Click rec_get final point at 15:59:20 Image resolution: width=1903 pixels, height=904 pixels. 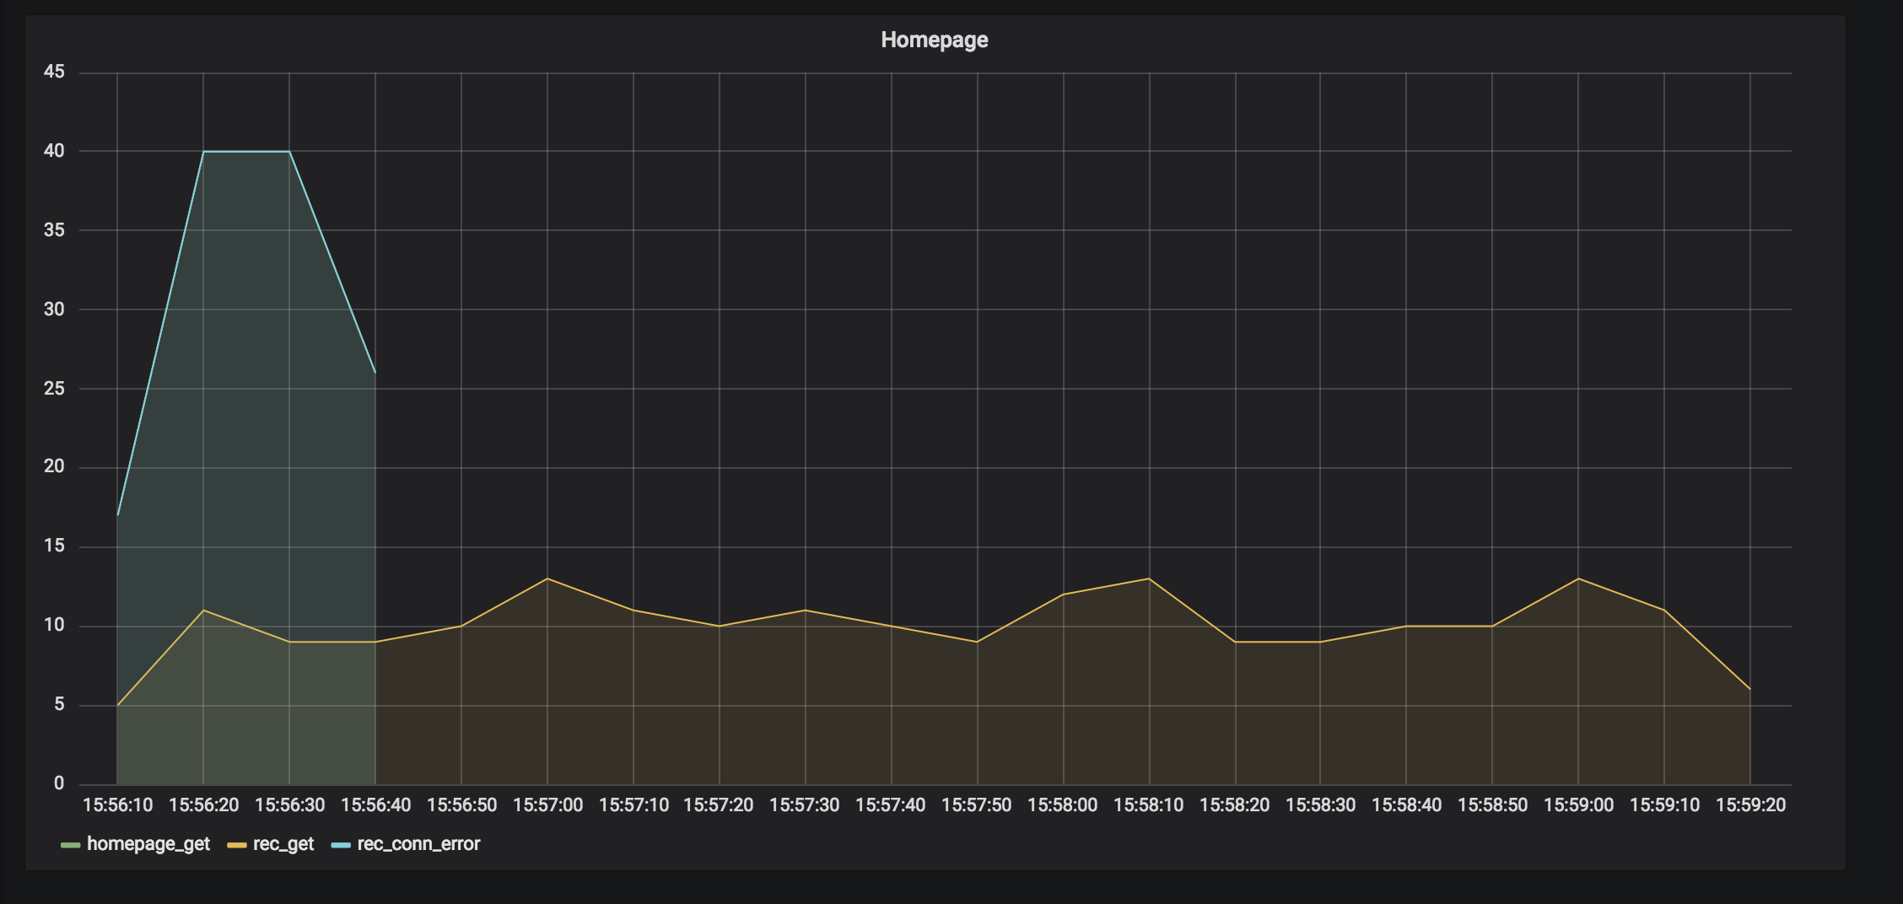(1749, 689)
